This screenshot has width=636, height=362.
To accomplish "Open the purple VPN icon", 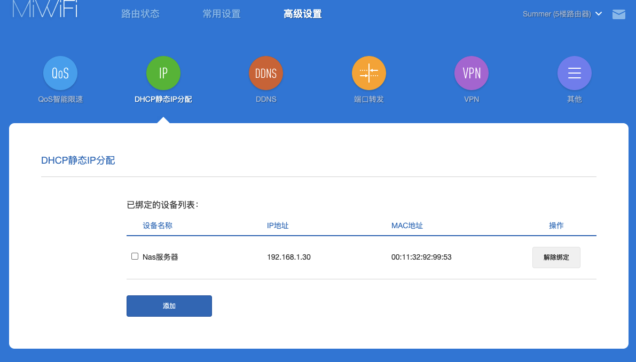I will 472,74.
